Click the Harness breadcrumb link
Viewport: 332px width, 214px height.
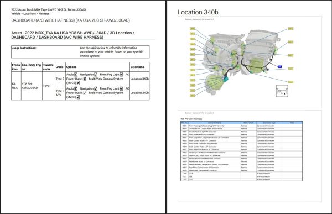(44, 14)
